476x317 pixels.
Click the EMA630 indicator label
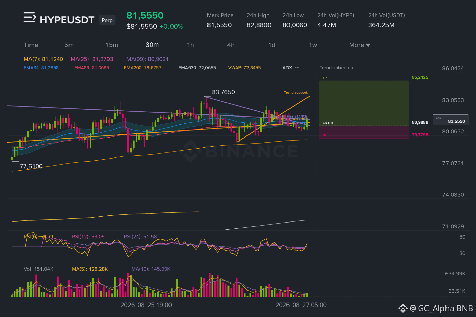(x=197, y=68)
